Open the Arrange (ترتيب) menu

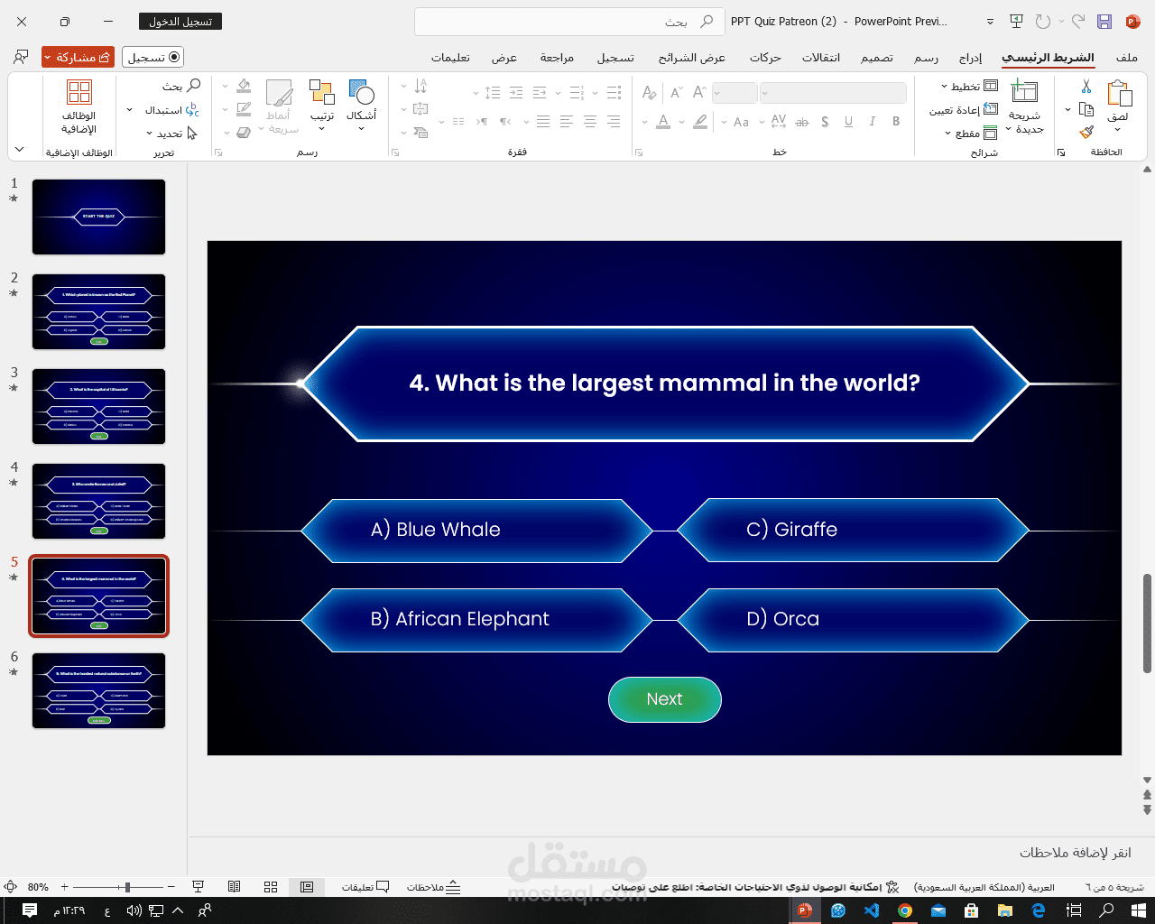[x=322, y=105]
